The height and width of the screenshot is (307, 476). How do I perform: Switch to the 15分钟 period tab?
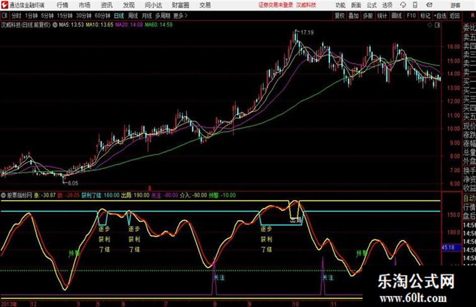64,16
